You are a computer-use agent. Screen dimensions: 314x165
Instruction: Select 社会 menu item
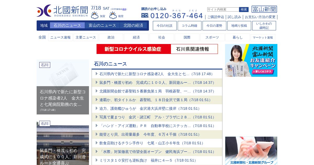click(162, 37)
